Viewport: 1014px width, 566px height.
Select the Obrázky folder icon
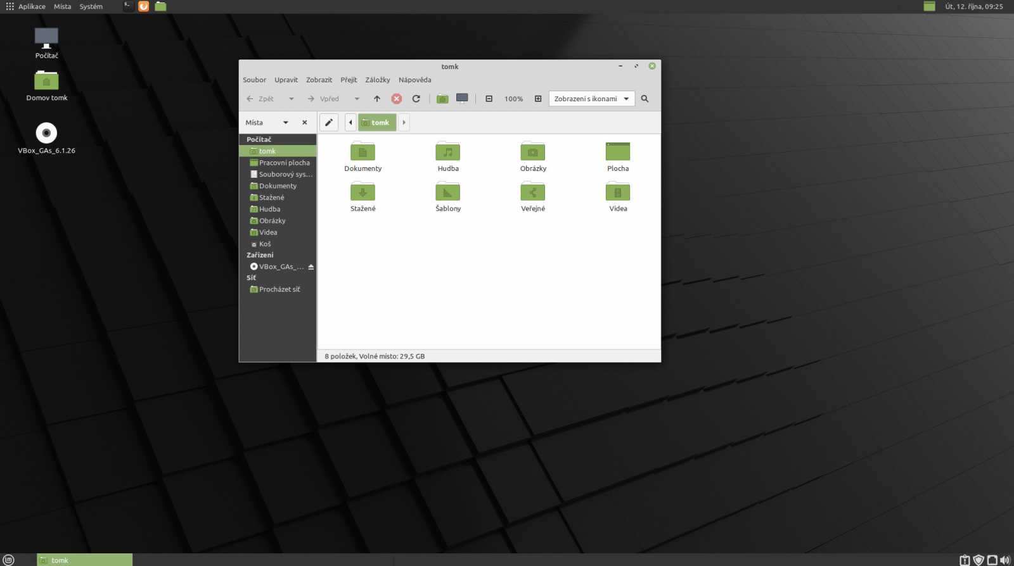click(x=533, y=152)
